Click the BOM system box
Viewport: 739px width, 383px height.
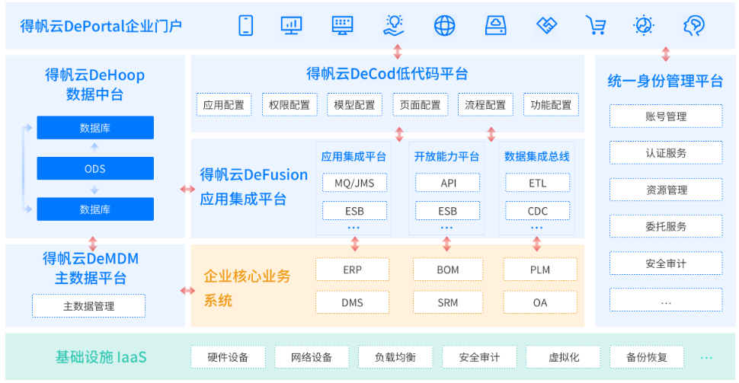click(x=448, y=270)
